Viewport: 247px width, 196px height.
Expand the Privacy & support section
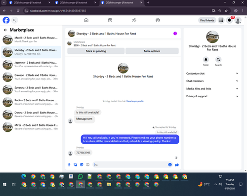coord(212,96)
